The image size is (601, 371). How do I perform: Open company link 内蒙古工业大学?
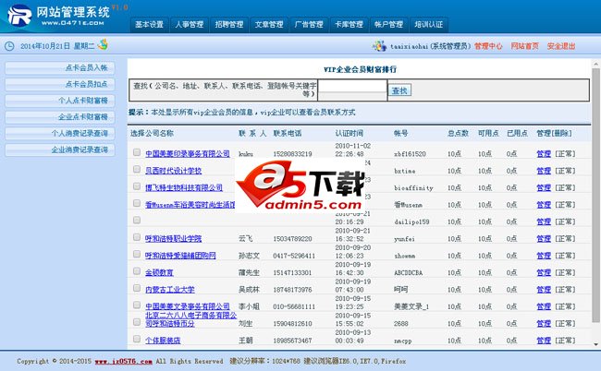[x=170, y=290]
